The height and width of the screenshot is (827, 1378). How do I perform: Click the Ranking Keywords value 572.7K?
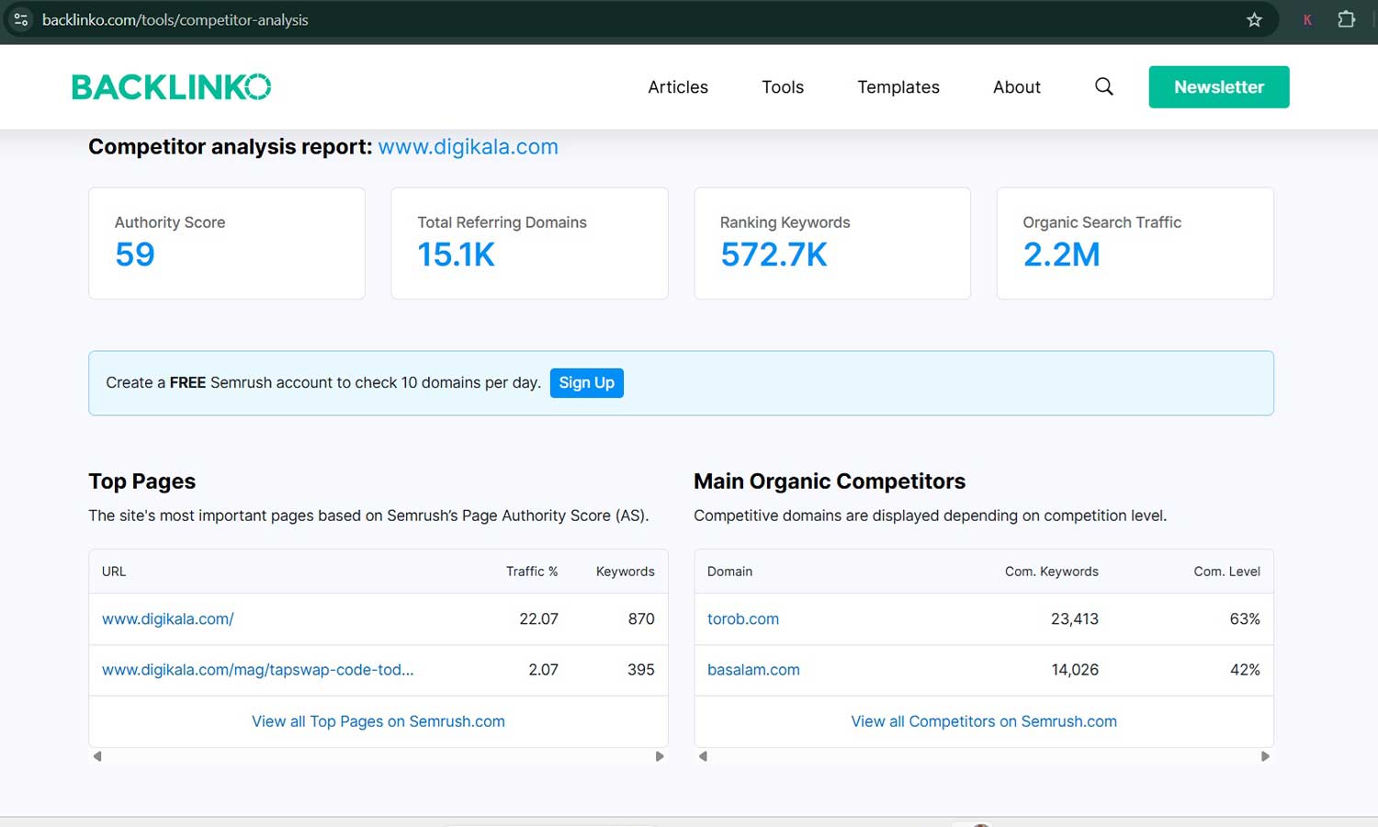click(x=774, y=255)
